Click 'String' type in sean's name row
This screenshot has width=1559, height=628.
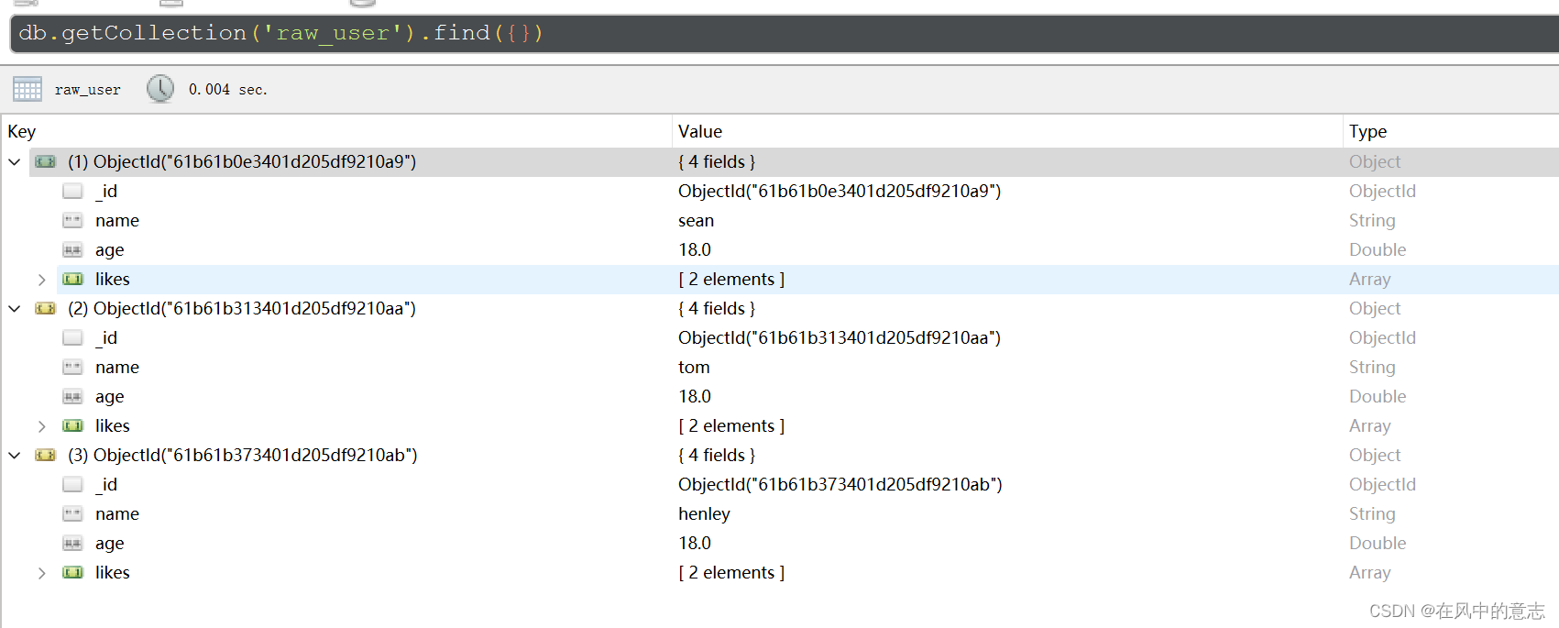1372,221
